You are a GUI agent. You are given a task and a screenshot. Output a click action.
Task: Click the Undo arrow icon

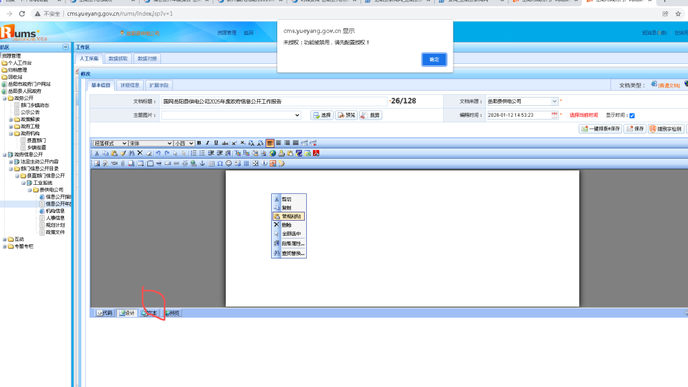click(x=158, y=153)
